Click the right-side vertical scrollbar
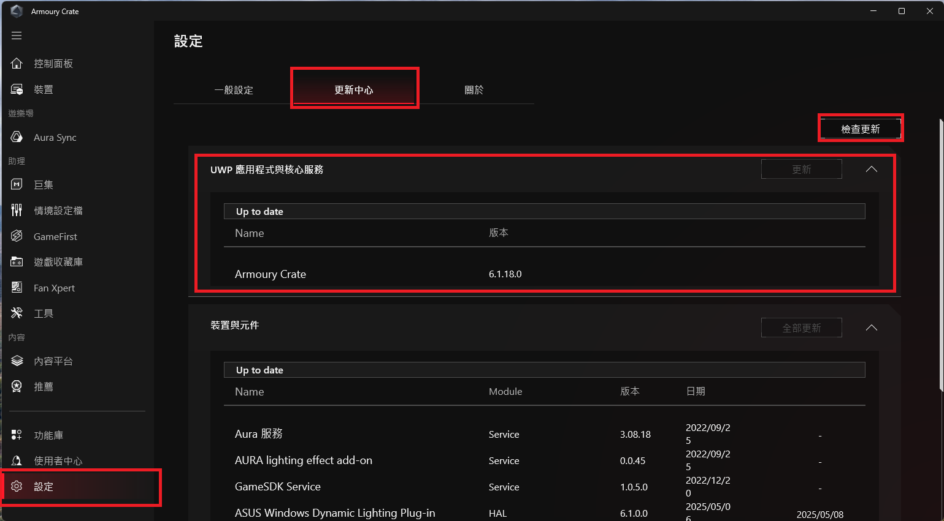944x521 pixels. click(941, 254)
